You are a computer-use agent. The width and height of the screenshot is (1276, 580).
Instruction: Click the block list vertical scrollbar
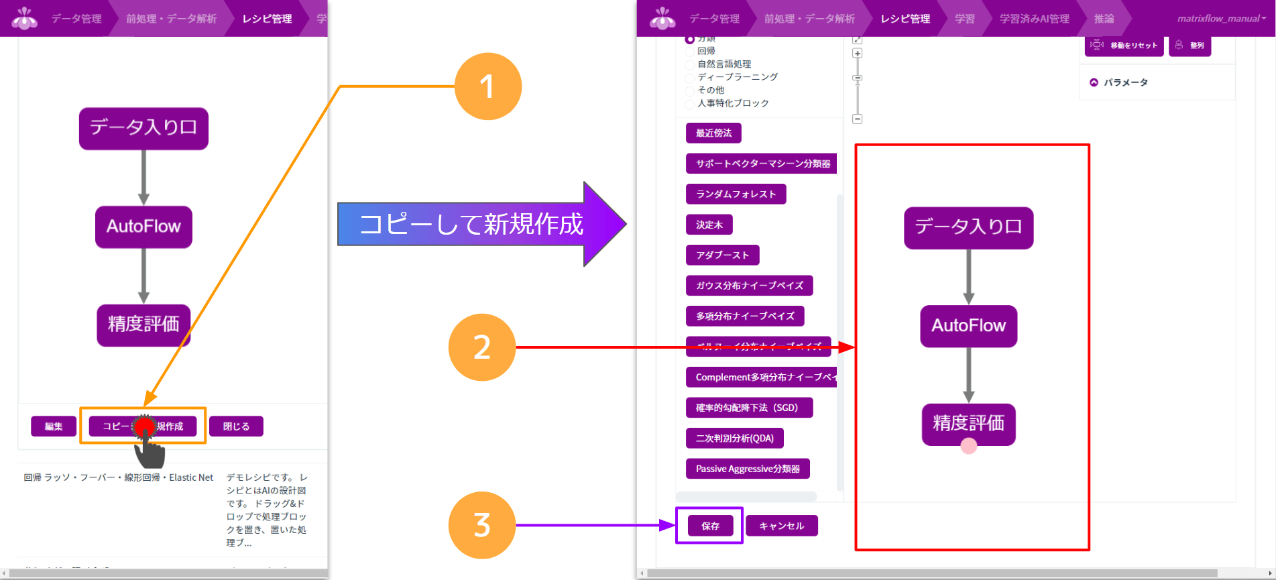(840, 342)
